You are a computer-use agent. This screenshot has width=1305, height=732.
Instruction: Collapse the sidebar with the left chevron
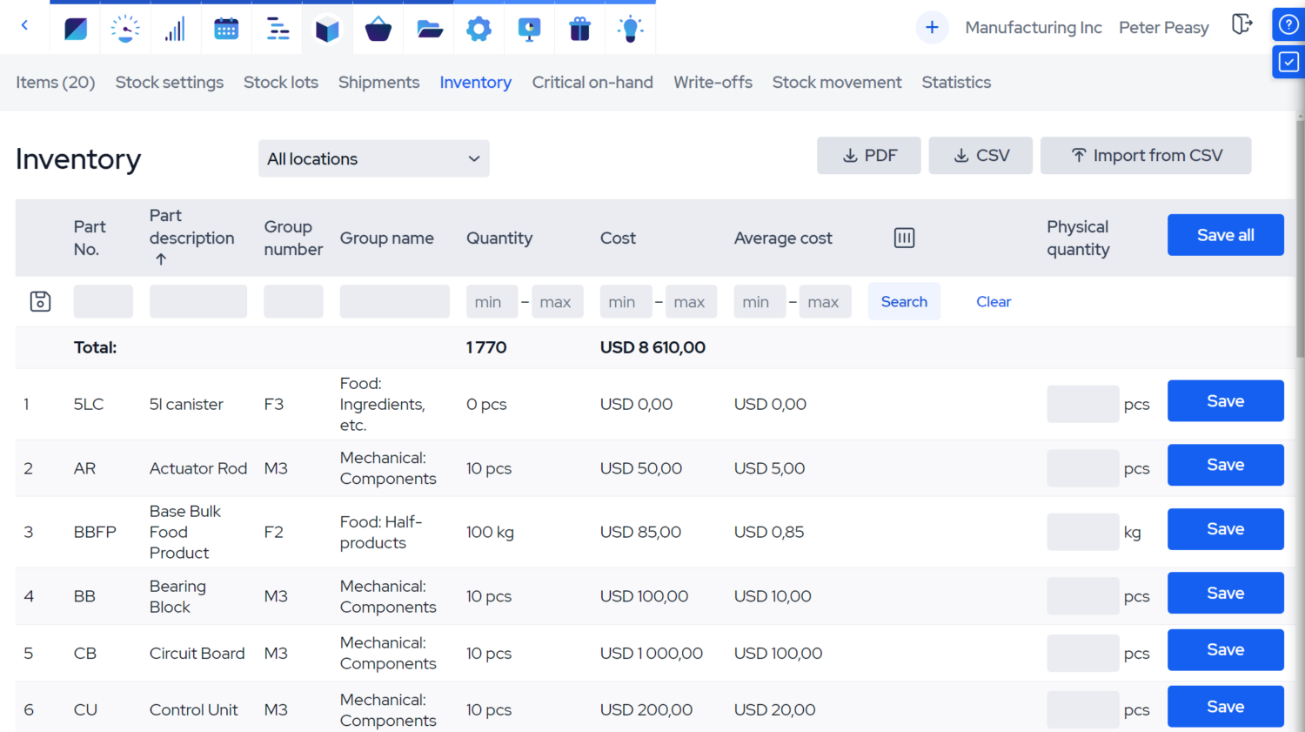point(25,27)
